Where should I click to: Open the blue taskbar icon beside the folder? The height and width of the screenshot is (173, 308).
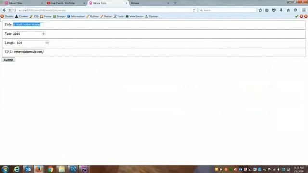73,169
